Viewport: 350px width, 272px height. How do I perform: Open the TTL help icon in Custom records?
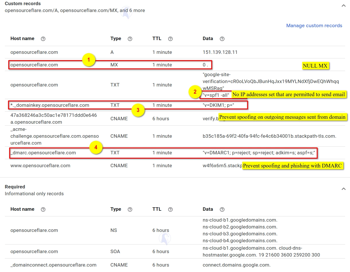tap(170, 39)
